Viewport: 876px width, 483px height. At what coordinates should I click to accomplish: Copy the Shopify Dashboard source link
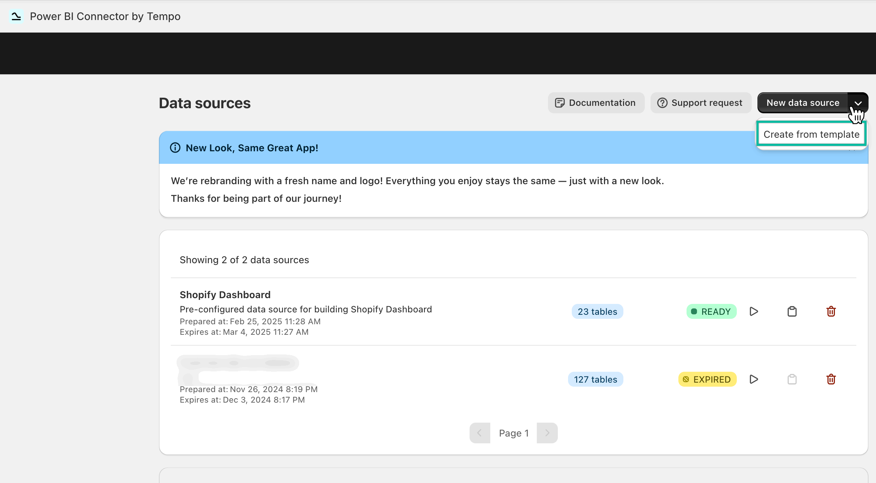[x=792, y=311]
